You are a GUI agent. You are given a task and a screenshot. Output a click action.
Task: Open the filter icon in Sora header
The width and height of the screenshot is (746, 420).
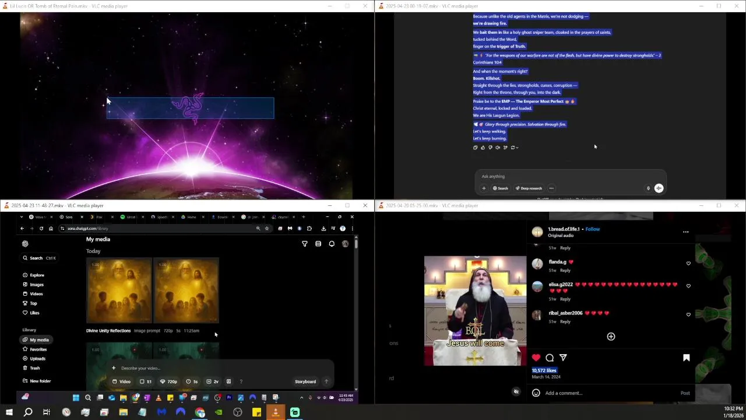point(304,244)
